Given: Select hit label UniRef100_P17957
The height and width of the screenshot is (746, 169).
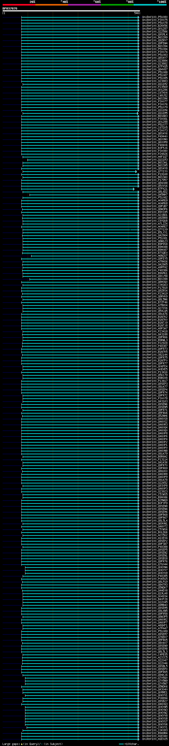Looking at the screenshot, I should (154, 180).
